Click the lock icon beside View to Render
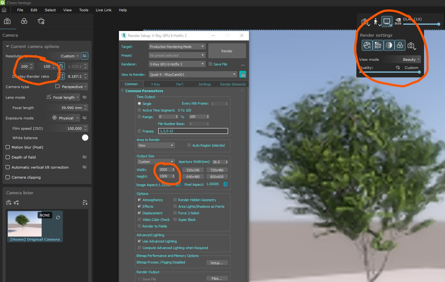Viewport: 445px width, 282px height. coord(243,74)
